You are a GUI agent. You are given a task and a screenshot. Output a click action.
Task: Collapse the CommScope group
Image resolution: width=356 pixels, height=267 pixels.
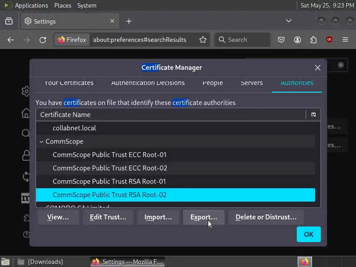point(41,142)
